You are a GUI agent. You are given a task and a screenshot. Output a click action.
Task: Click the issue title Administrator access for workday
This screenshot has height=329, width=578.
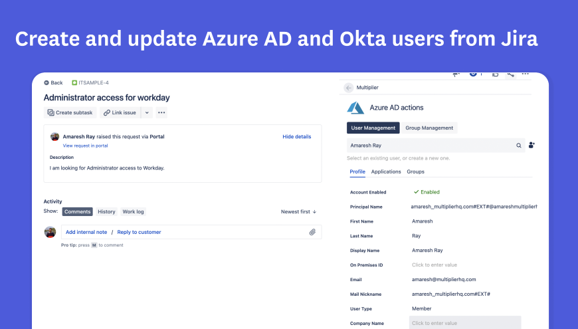(106, 98)
